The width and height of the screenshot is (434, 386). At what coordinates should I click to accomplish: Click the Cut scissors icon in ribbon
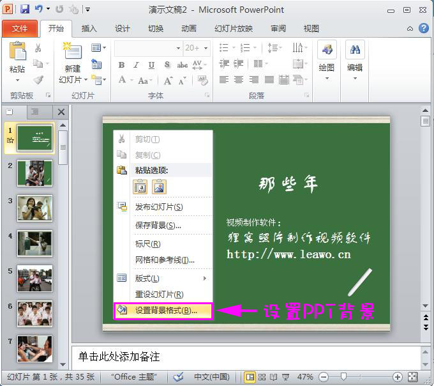[x=38, y=48]
